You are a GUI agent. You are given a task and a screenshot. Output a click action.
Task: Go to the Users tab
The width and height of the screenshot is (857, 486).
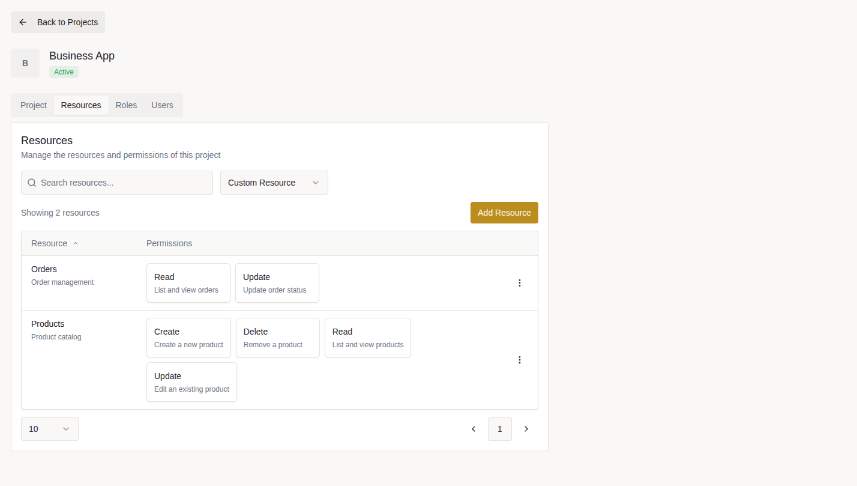pos(162,105)
